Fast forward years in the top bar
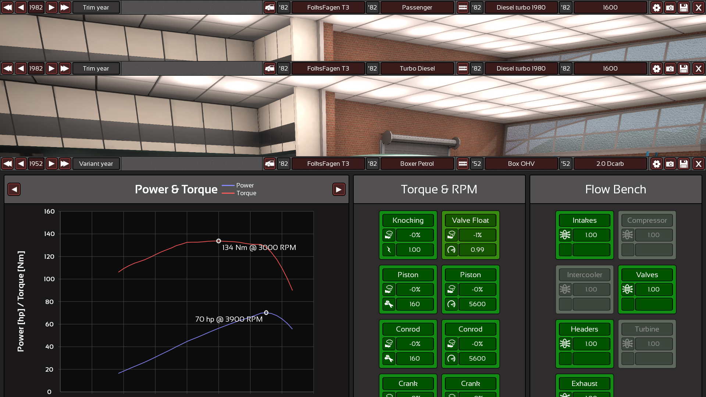706x397 pixels. [65, 7]
